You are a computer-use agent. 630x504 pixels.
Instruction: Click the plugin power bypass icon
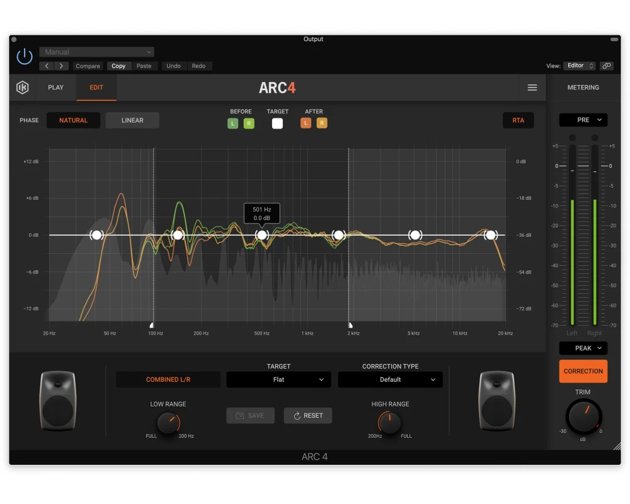point(25,57)
